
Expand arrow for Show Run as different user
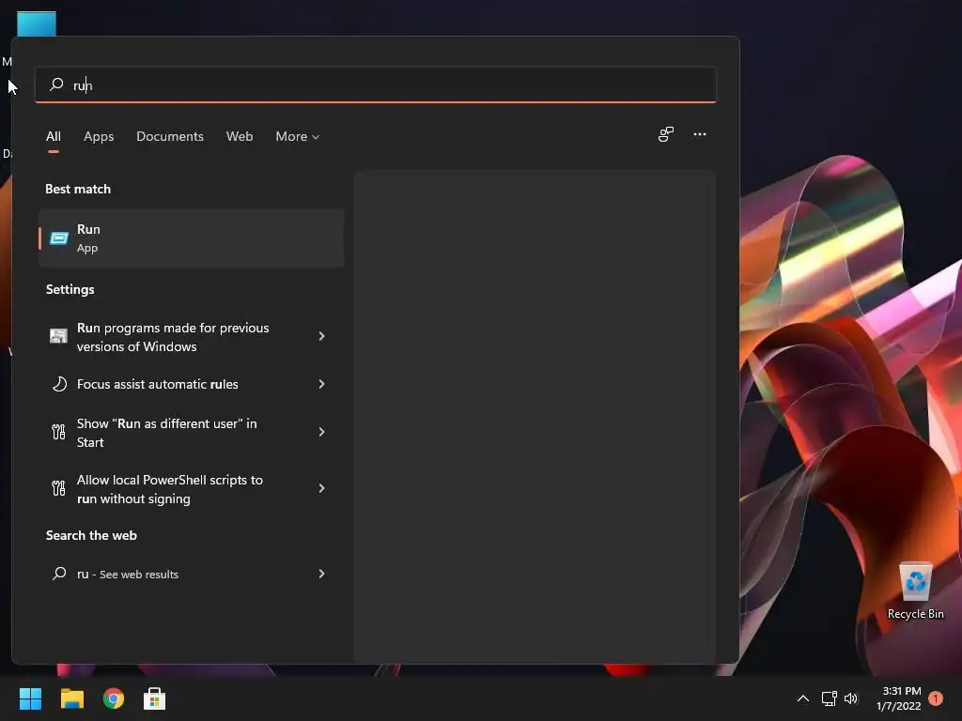321,432
